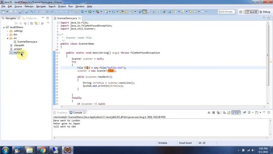Image resolution: width=273 pixels, height=154 pixels.
Task: Click the Writable status bar entry
Action: point(163,143)
